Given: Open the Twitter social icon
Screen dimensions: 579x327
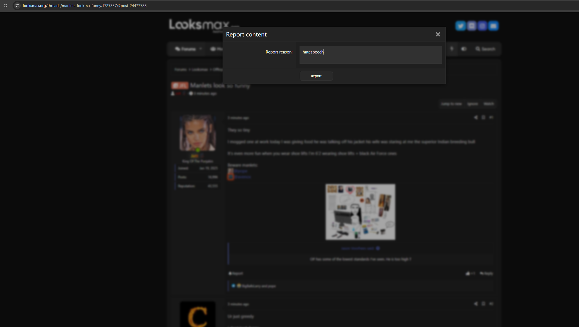Looking at the screenshot, I should click(x=460, y=26).
